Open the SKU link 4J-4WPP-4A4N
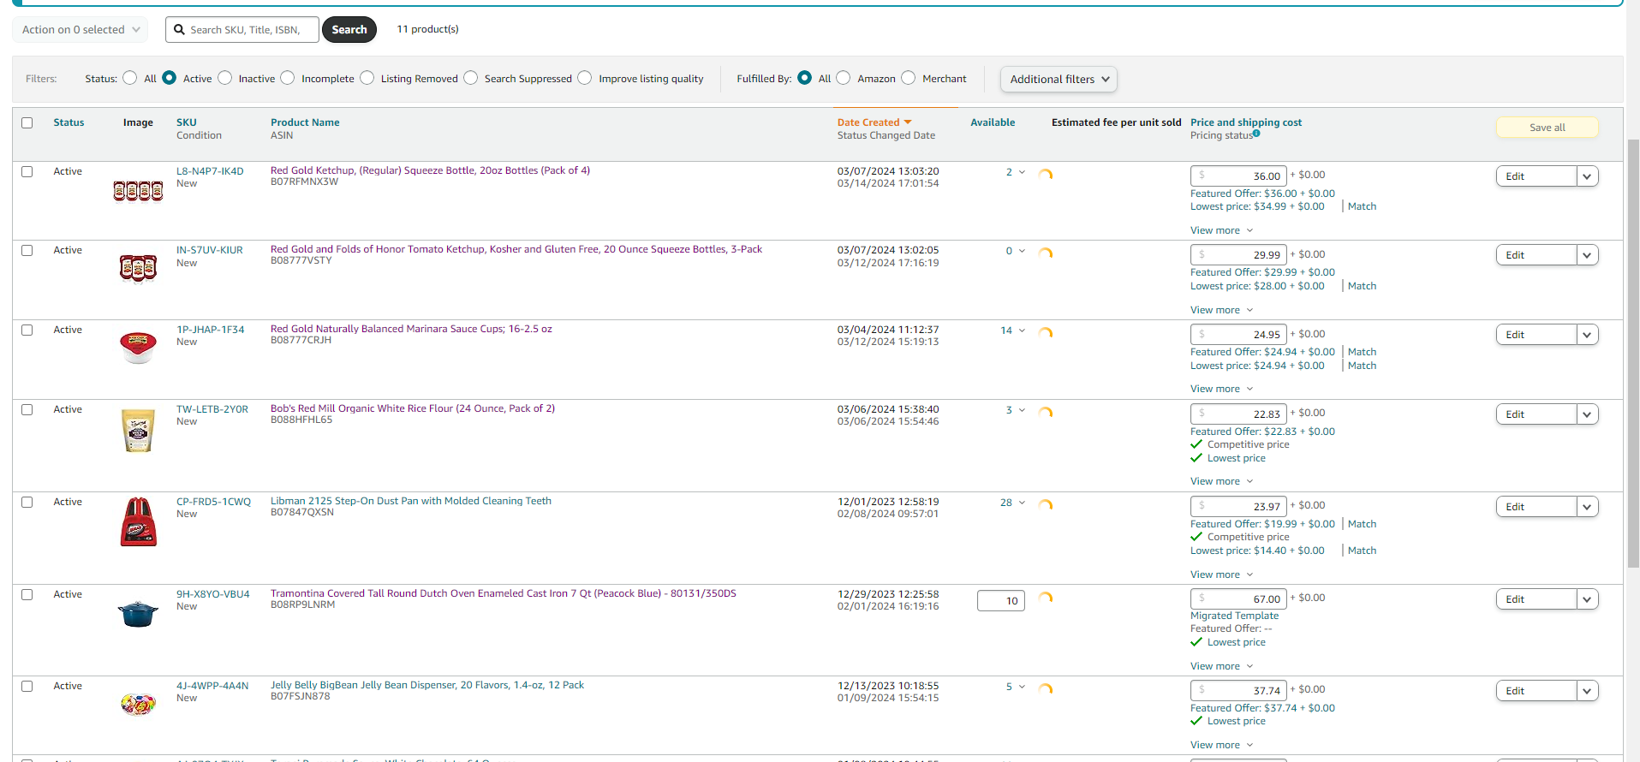The image size is (1640, 762). pos(212,686)
